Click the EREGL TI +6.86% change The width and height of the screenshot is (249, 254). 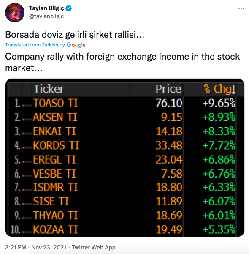tap(219, 159)
